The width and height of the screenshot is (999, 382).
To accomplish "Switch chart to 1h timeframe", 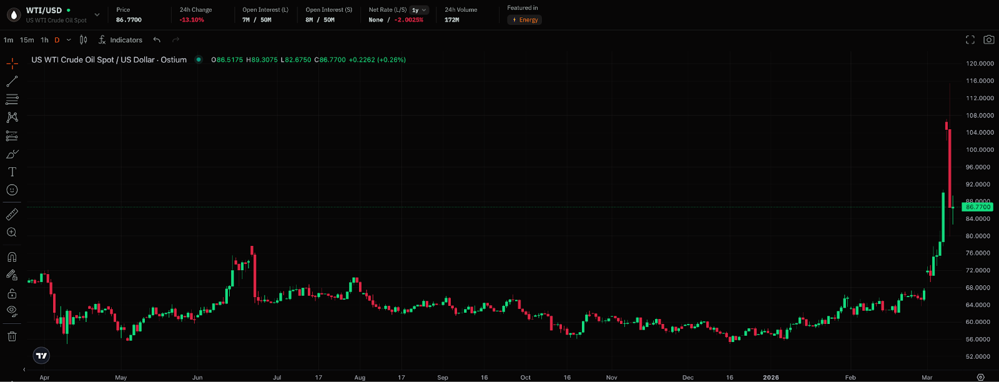I will click(x=44, y=40).
